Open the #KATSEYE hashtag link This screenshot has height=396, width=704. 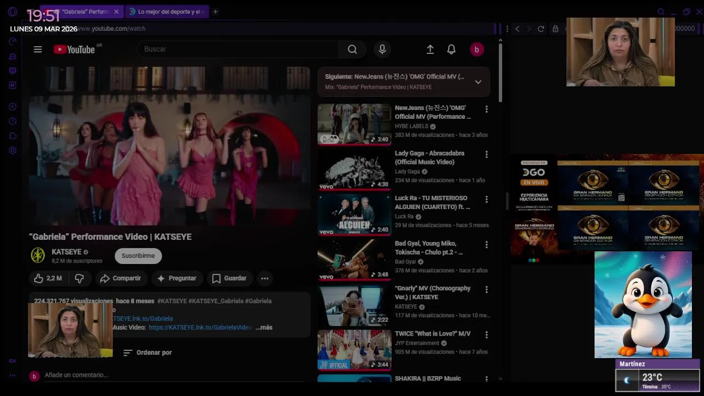pos(172,301)
